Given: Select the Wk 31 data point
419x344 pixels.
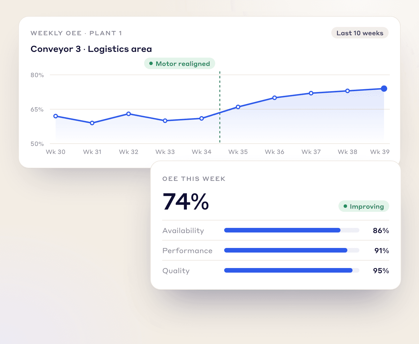Looking at the screenshot, I should point(92,123).
